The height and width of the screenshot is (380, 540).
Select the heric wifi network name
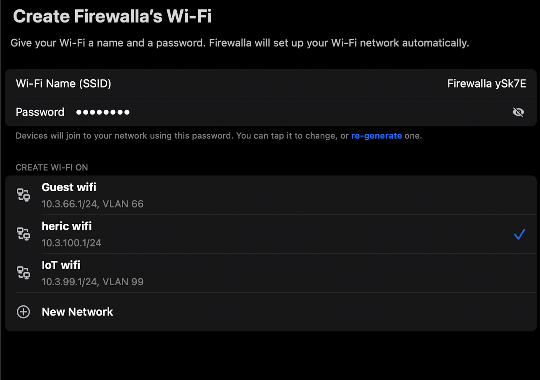pyautogui.click(x=67, y=226)
